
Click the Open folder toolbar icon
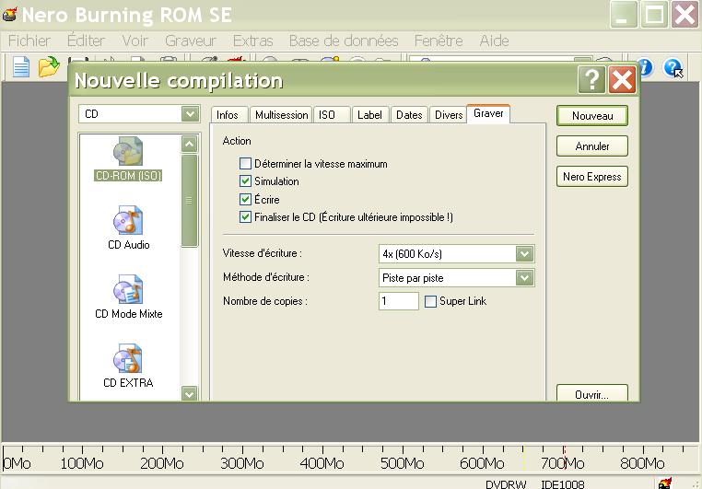(x=49, y=67)
